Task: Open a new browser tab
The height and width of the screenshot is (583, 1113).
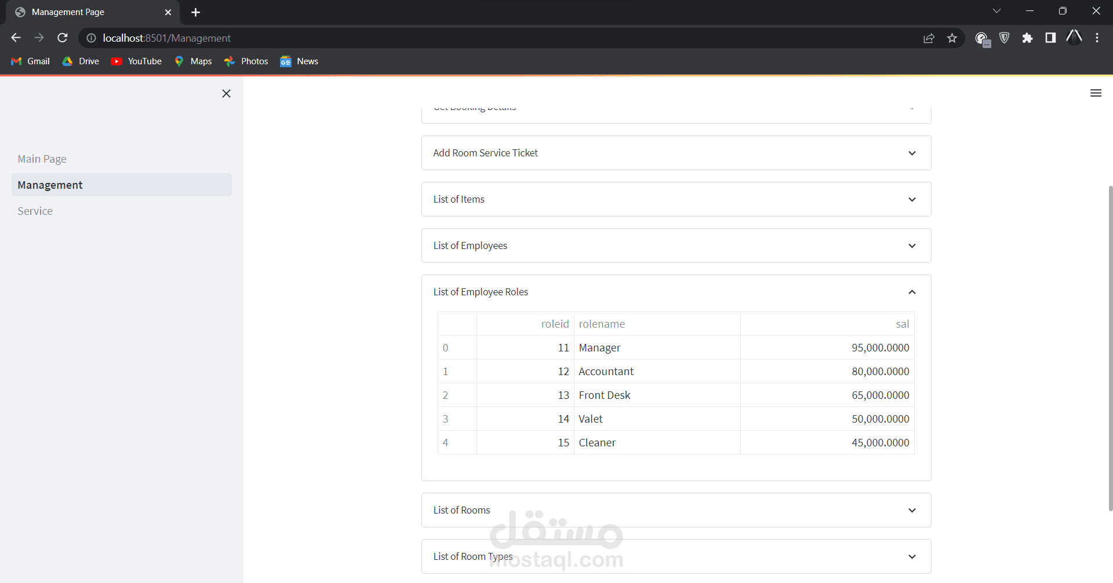Action: 195,12
